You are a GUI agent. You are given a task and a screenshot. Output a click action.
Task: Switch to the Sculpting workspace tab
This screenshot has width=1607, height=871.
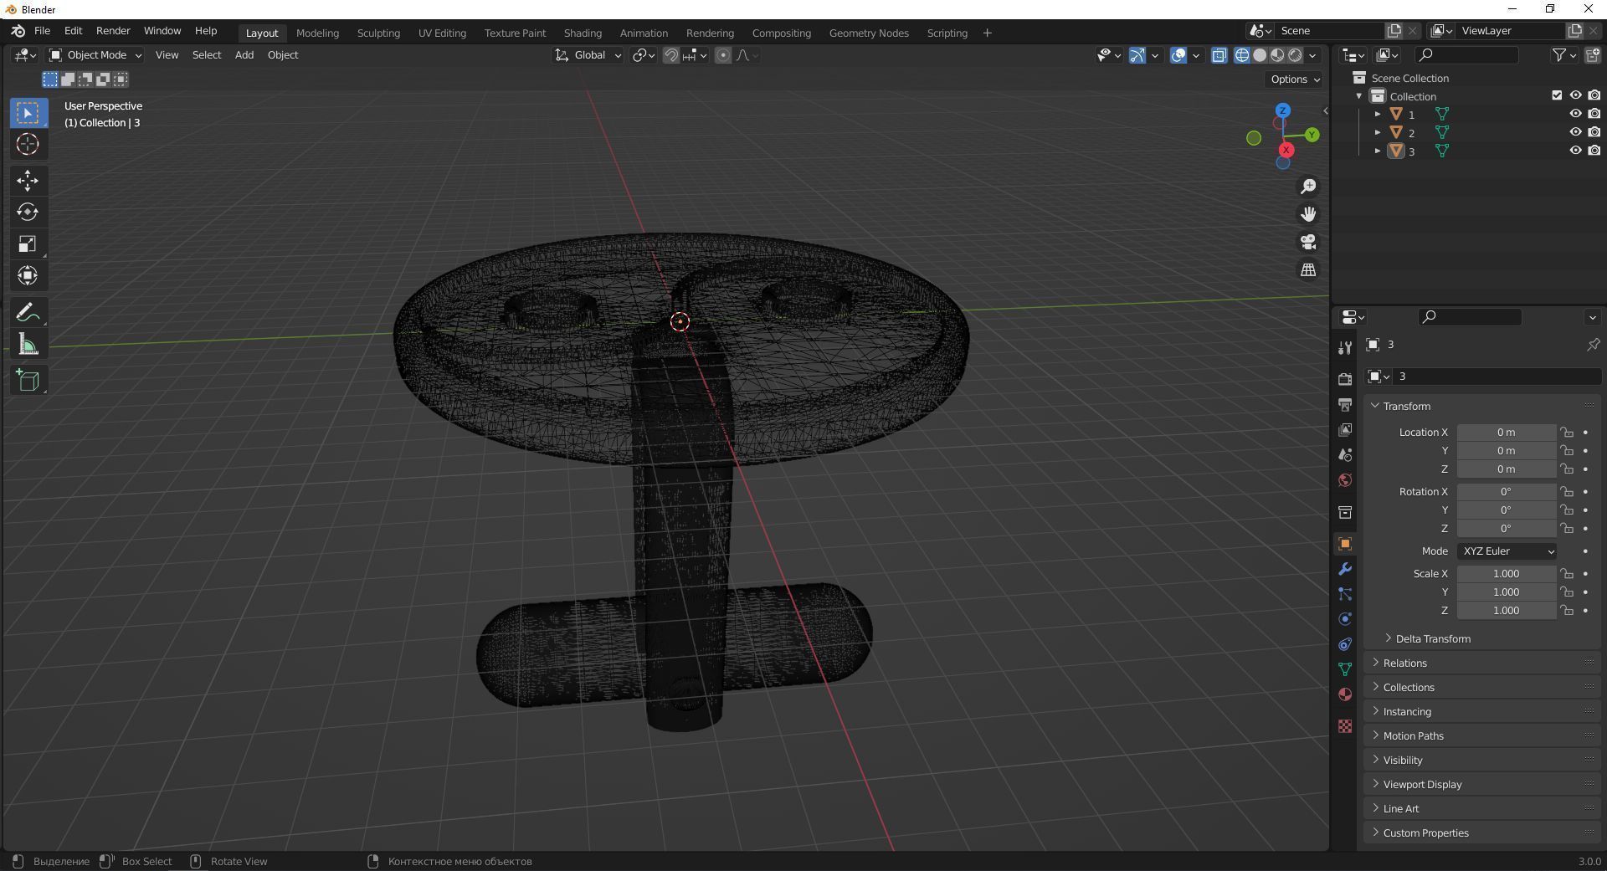[378, 33]
